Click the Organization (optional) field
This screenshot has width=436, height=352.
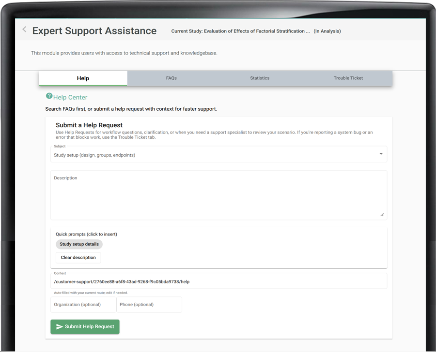point(83,305)
